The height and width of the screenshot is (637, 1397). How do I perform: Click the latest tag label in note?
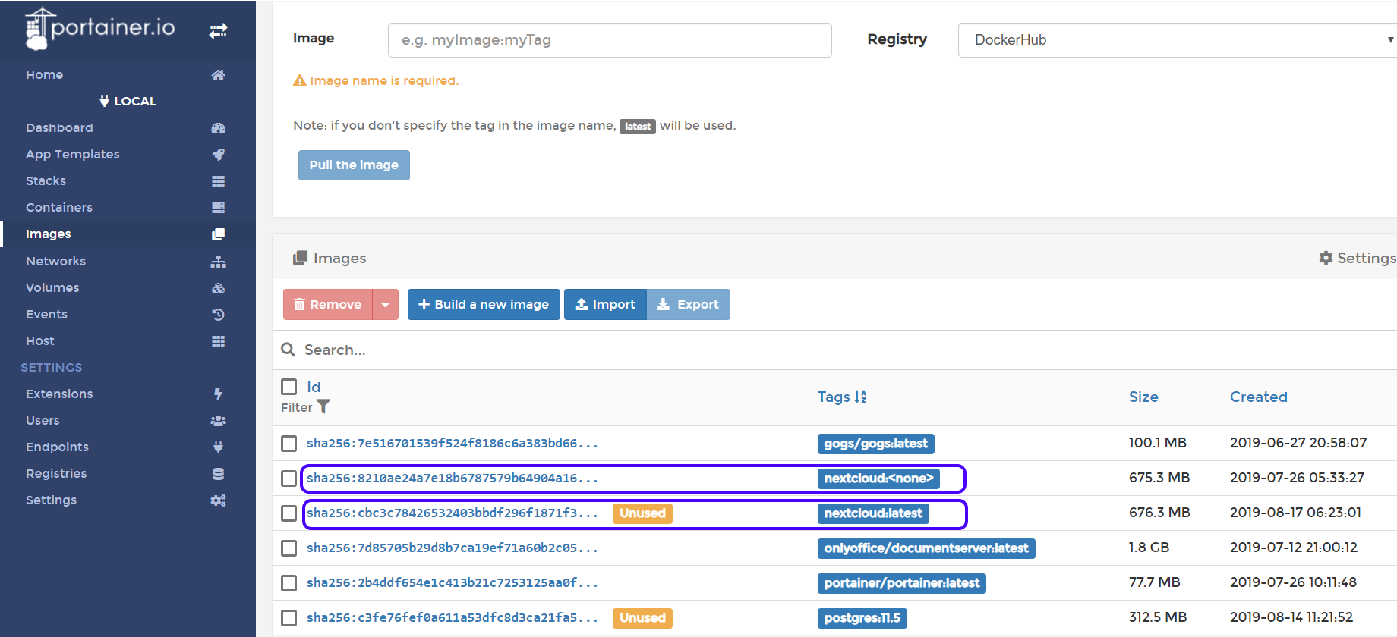click(638, 127)
